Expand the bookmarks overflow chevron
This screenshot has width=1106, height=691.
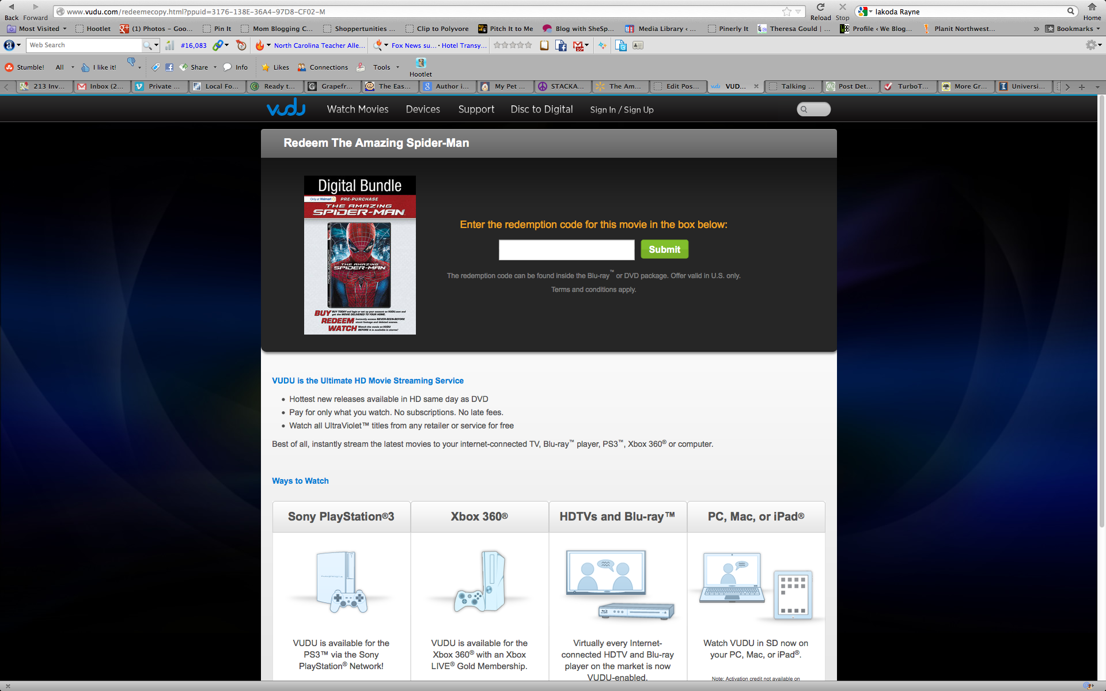coord(1036,29)
